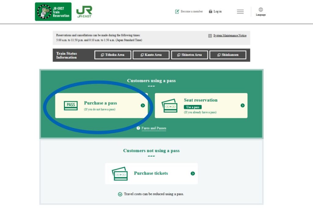The image size is (313, 208).
Task: Click the Use a pass green label
Action: click(x=192, y=107)
